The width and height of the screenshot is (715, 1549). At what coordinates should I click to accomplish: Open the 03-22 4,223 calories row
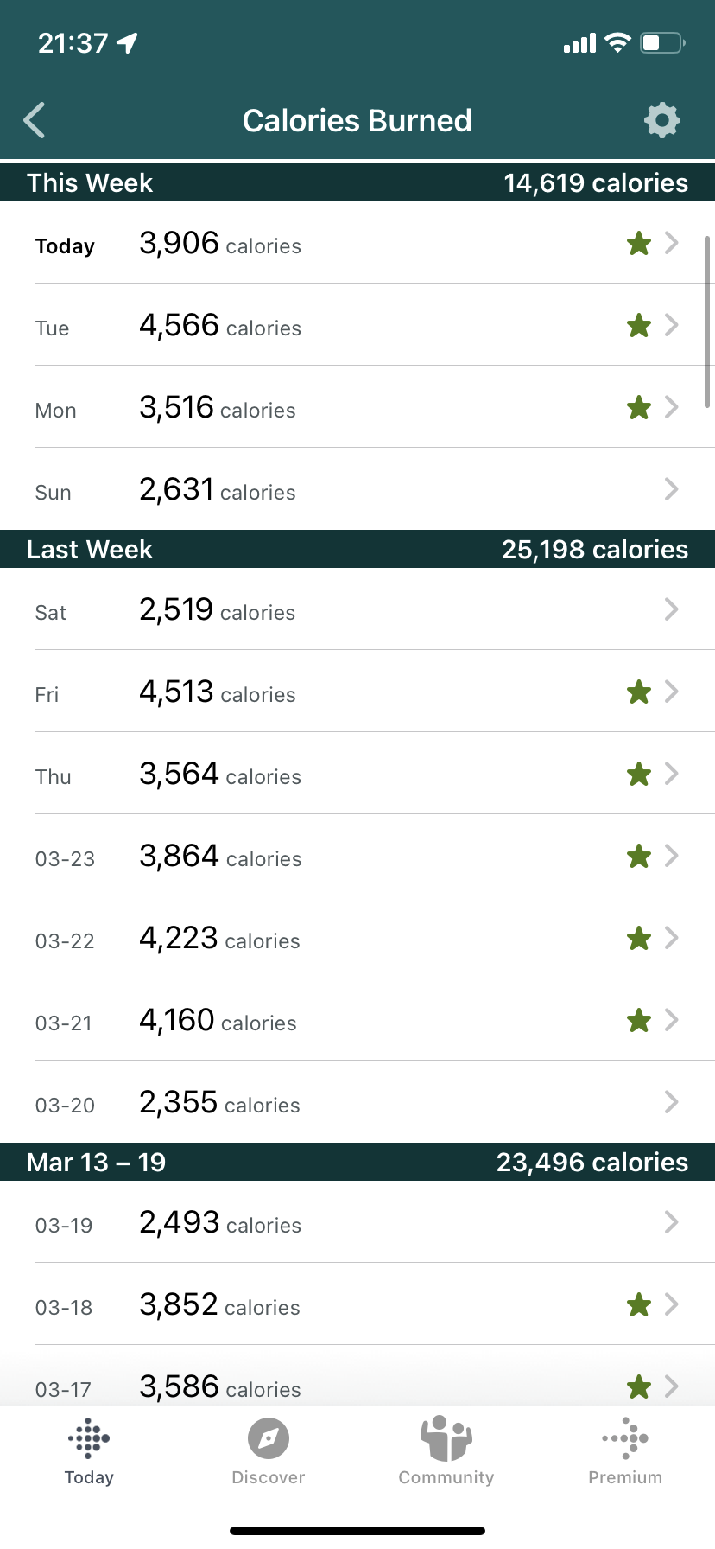[x=357, y=938]
